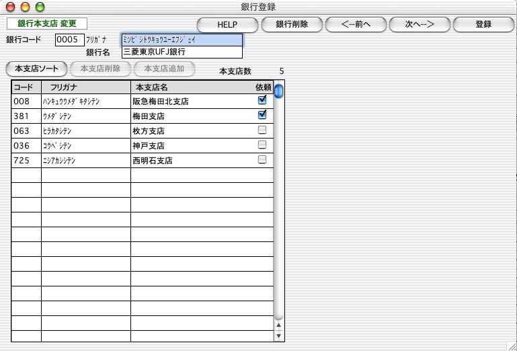The image size is (517, 351).
Task: Select branch code 008 cell
Action: point(26,101)
